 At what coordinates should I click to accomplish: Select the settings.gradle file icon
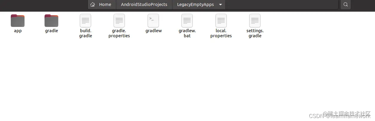[255, 21]
